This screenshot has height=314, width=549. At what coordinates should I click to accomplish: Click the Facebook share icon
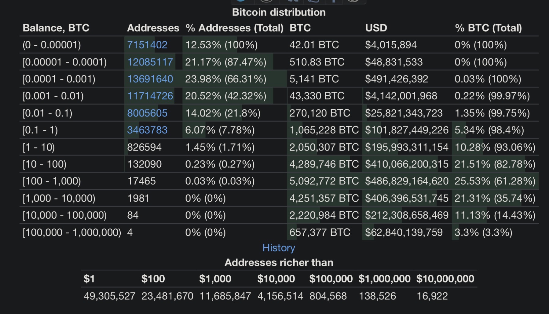(x=334, y=1)
